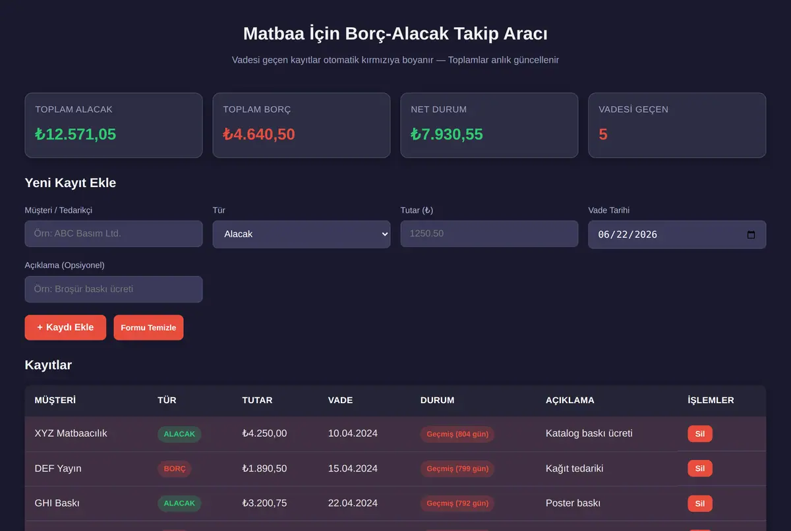Click the description Poster baskı
Screen dimensions: 791x531
pyautogui.click(x=573, y=503)
